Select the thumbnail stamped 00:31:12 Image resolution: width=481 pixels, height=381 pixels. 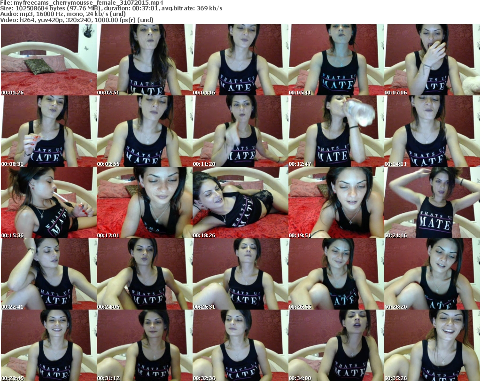pos(145,345)
